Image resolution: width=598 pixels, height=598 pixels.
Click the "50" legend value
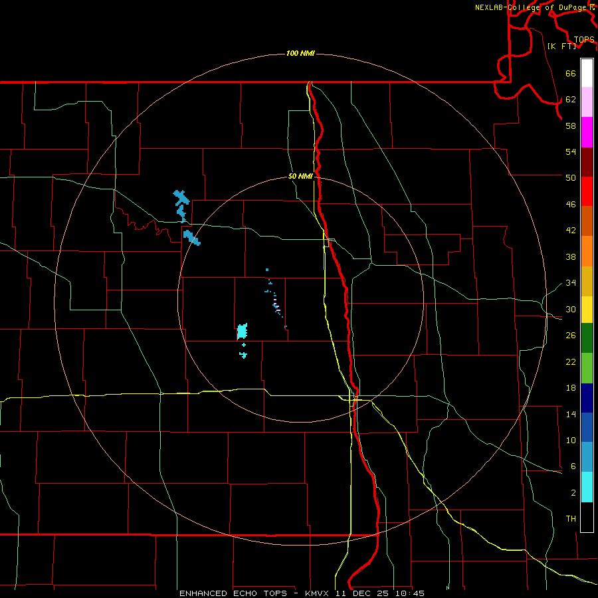[571, 177]
